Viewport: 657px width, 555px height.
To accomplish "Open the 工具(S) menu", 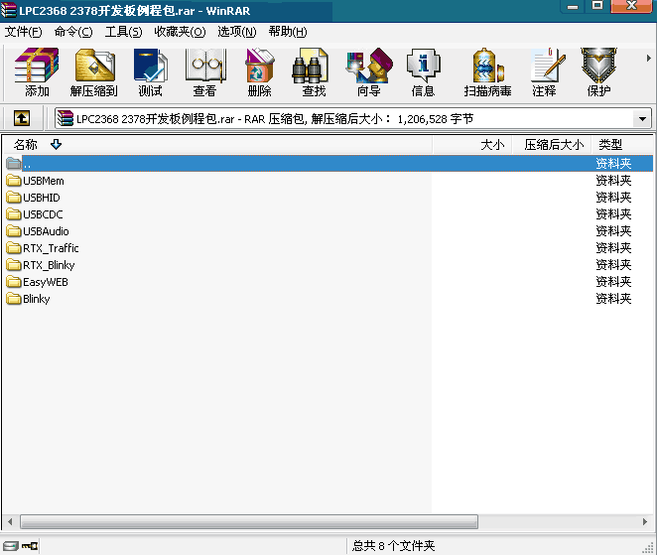I will click(x=124, y=32).
